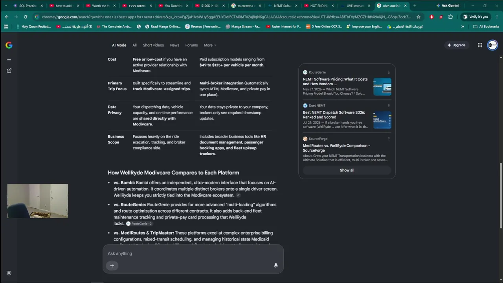Viewport: 503px width, 283px height.
Task: Click Show all sources button
Action: click(x=347, y=170)
